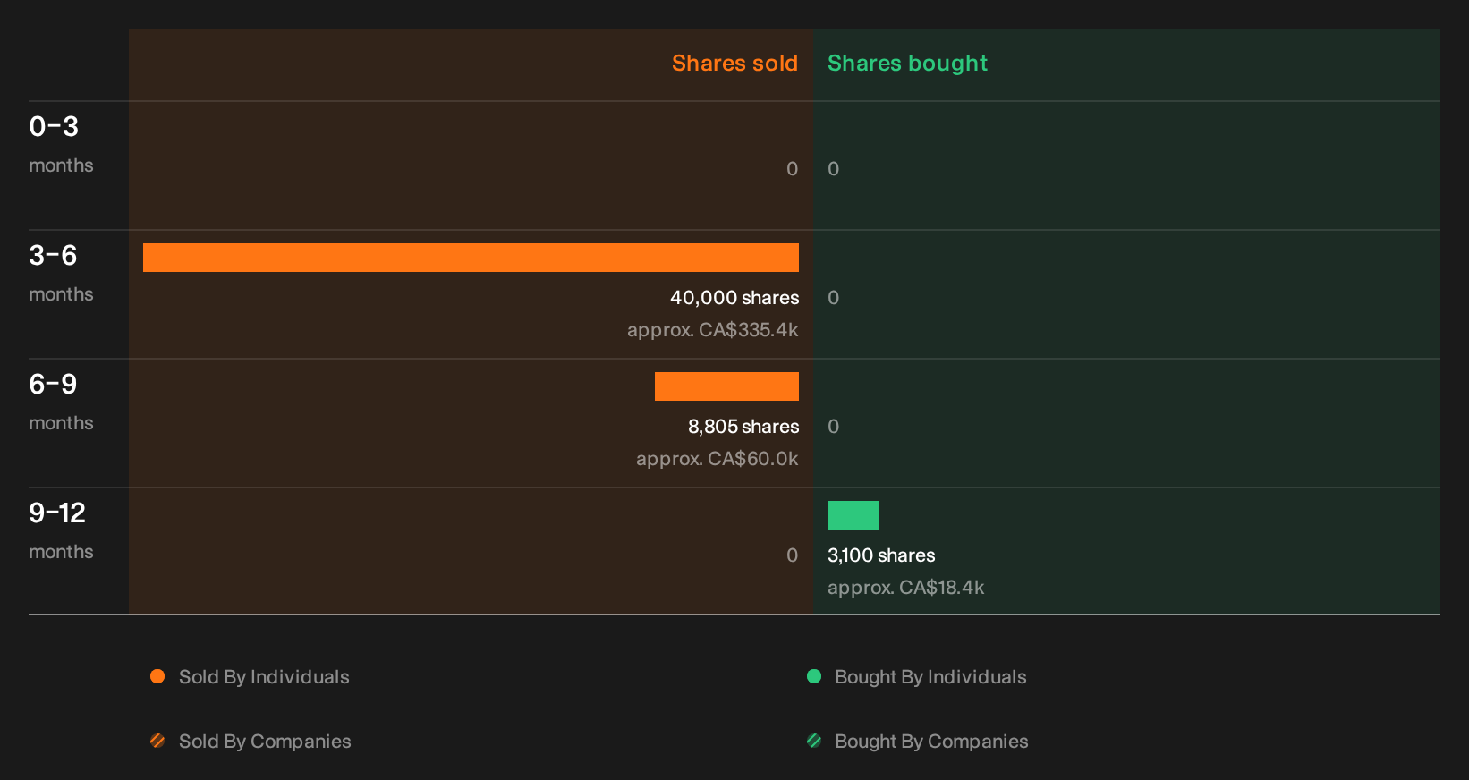Click the 40,000 shares value
The width and height of the screenshot is (1469, 780).
tap(734, 298)
